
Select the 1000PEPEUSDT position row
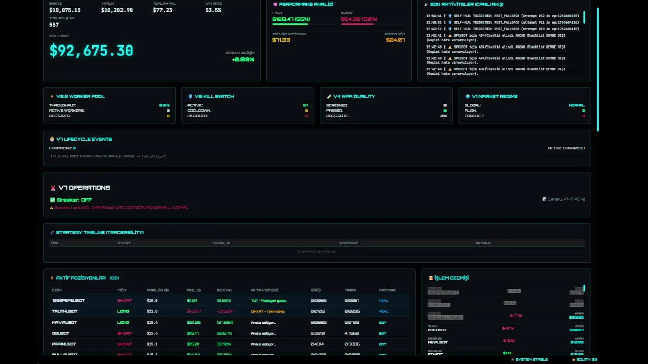[229, 300]
